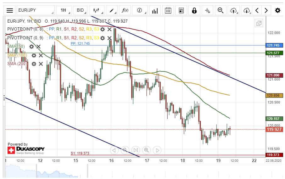The image size is (285, 179).
Task: Remove the SMA (50) indicator
Action: (x=38, y=47)
